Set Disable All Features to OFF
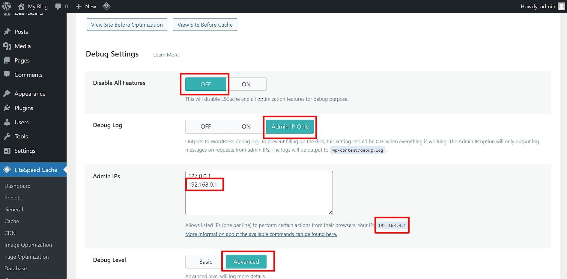The image size is (567, 279). click(x=205, y=84)
